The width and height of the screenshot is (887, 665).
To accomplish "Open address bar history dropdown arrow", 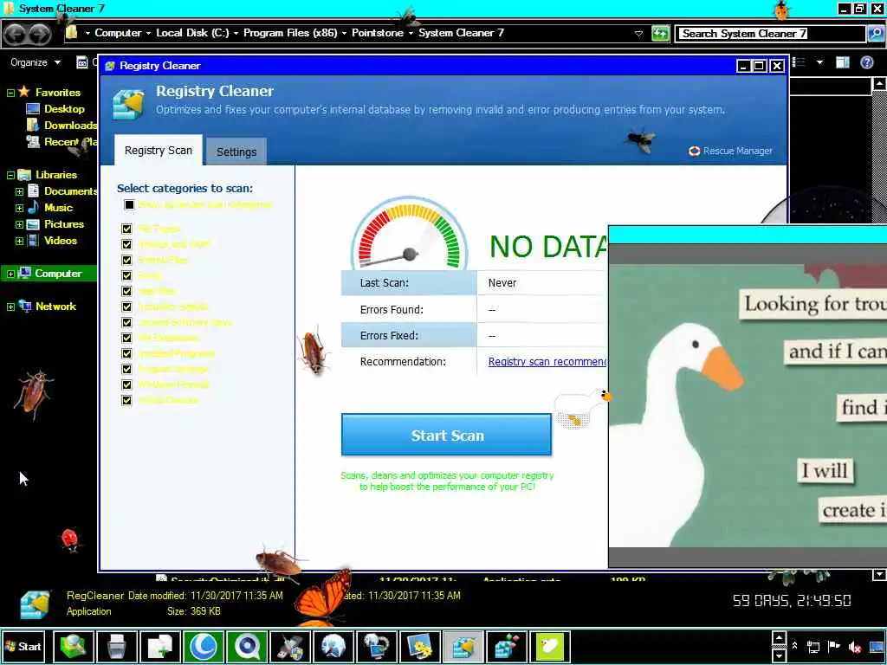I will [638, 34].
